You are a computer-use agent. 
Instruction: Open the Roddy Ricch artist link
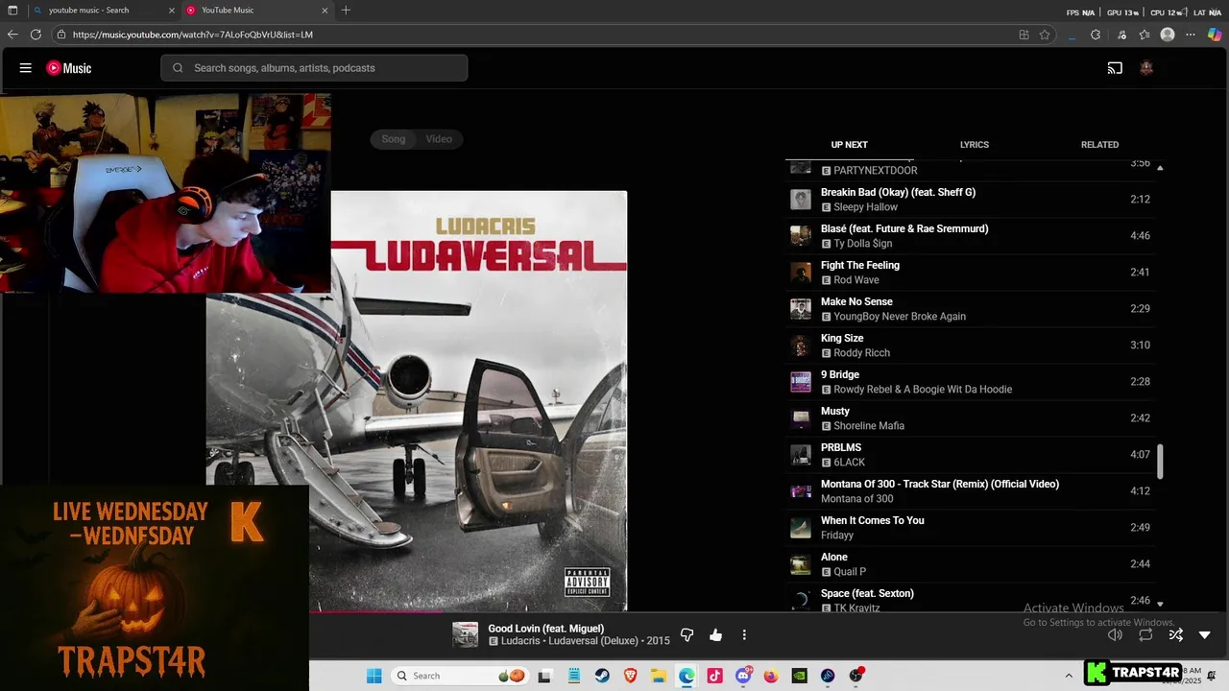tap(861, 353)
